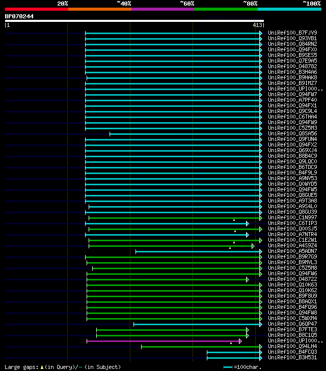Open hit UniRef100_Q6QP47
The height and width of the screenshot is (371, 326).
pyautogui.click(x=292, y=324)
